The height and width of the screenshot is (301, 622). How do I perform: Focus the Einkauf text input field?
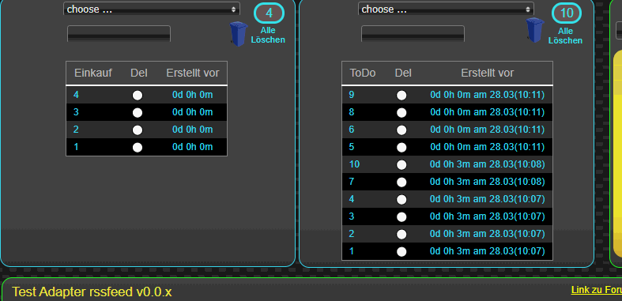pyautogui.click(x=119, y=34)
